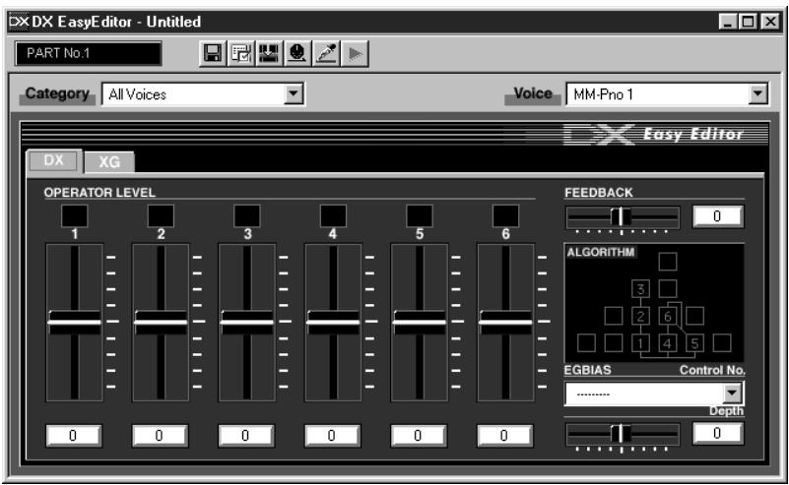The height and width of the screenshot is (485, 789).
Task: Click the operator 1 level fader handle
Action: (75, 322)
